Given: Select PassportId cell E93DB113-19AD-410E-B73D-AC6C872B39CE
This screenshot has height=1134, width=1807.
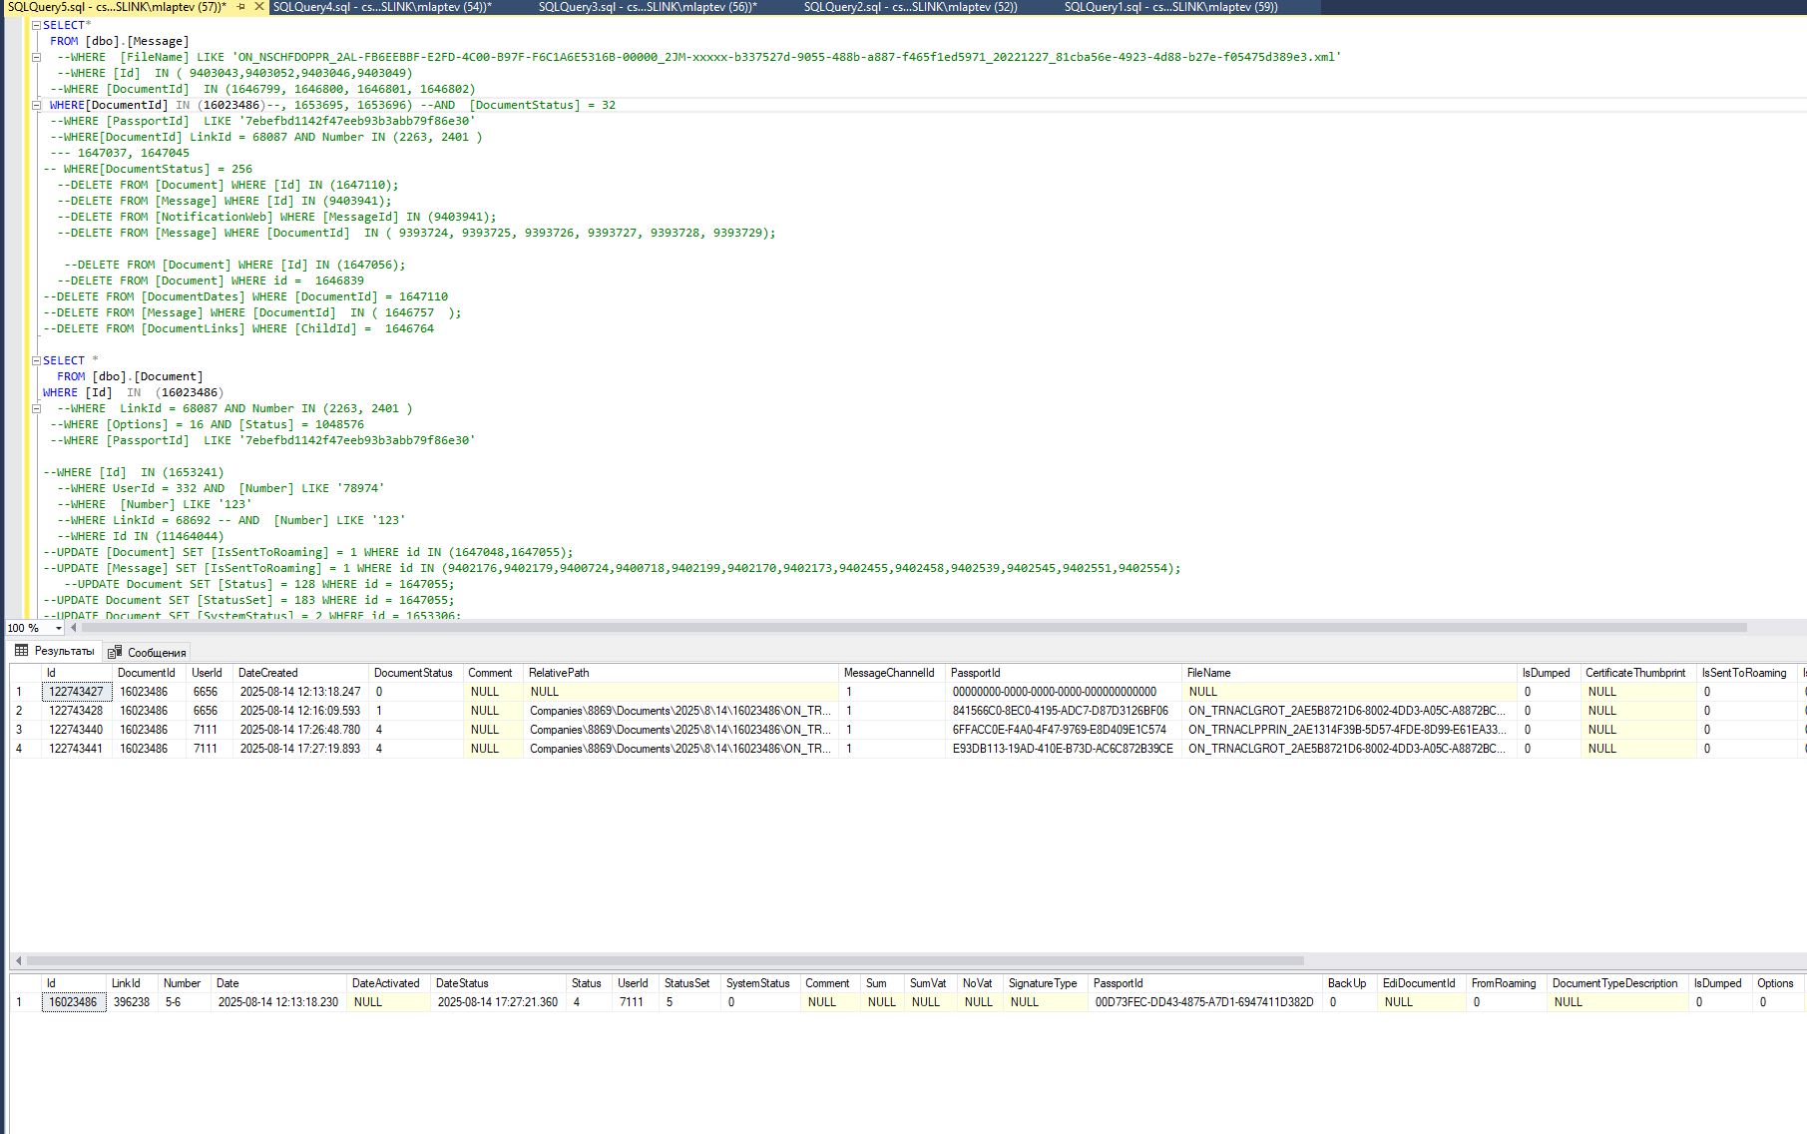Looking at the screenshot, I should (1063, 749).
